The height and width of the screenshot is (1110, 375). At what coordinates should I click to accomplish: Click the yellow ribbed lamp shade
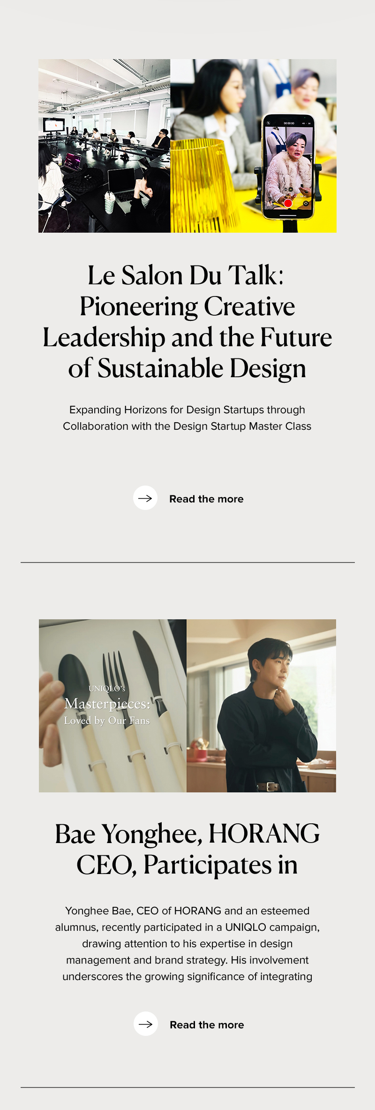click(204, 183)
